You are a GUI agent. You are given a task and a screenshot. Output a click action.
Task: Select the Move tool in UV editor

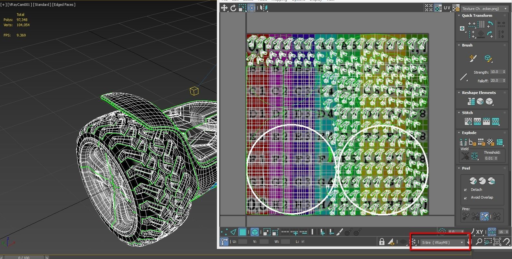coord(224,8)
